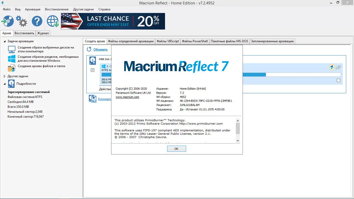Click the build number 4952 value
This screenshot has width=354, height=199.
pyautogui.click(x=183, y=97)
